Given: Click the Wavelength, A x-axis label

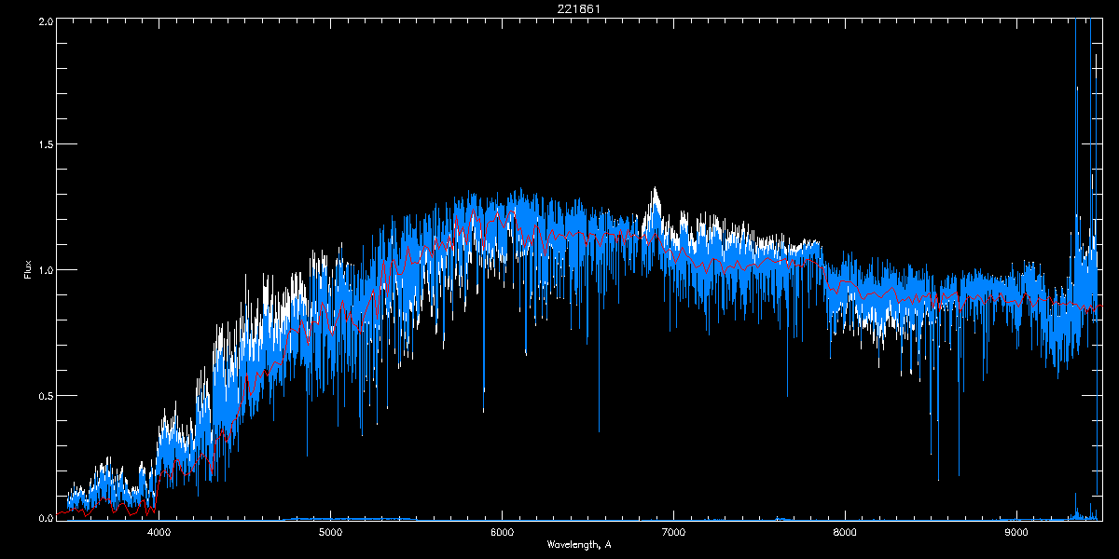Looking at the screenshot, I should click(579, 544).
